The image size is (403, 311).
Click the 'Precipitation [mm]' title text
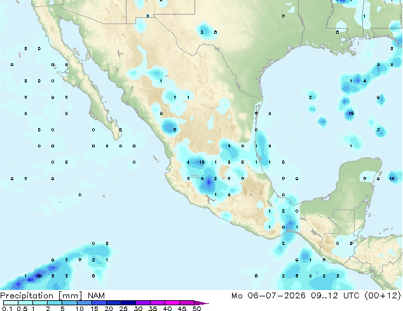pos(41,296)
